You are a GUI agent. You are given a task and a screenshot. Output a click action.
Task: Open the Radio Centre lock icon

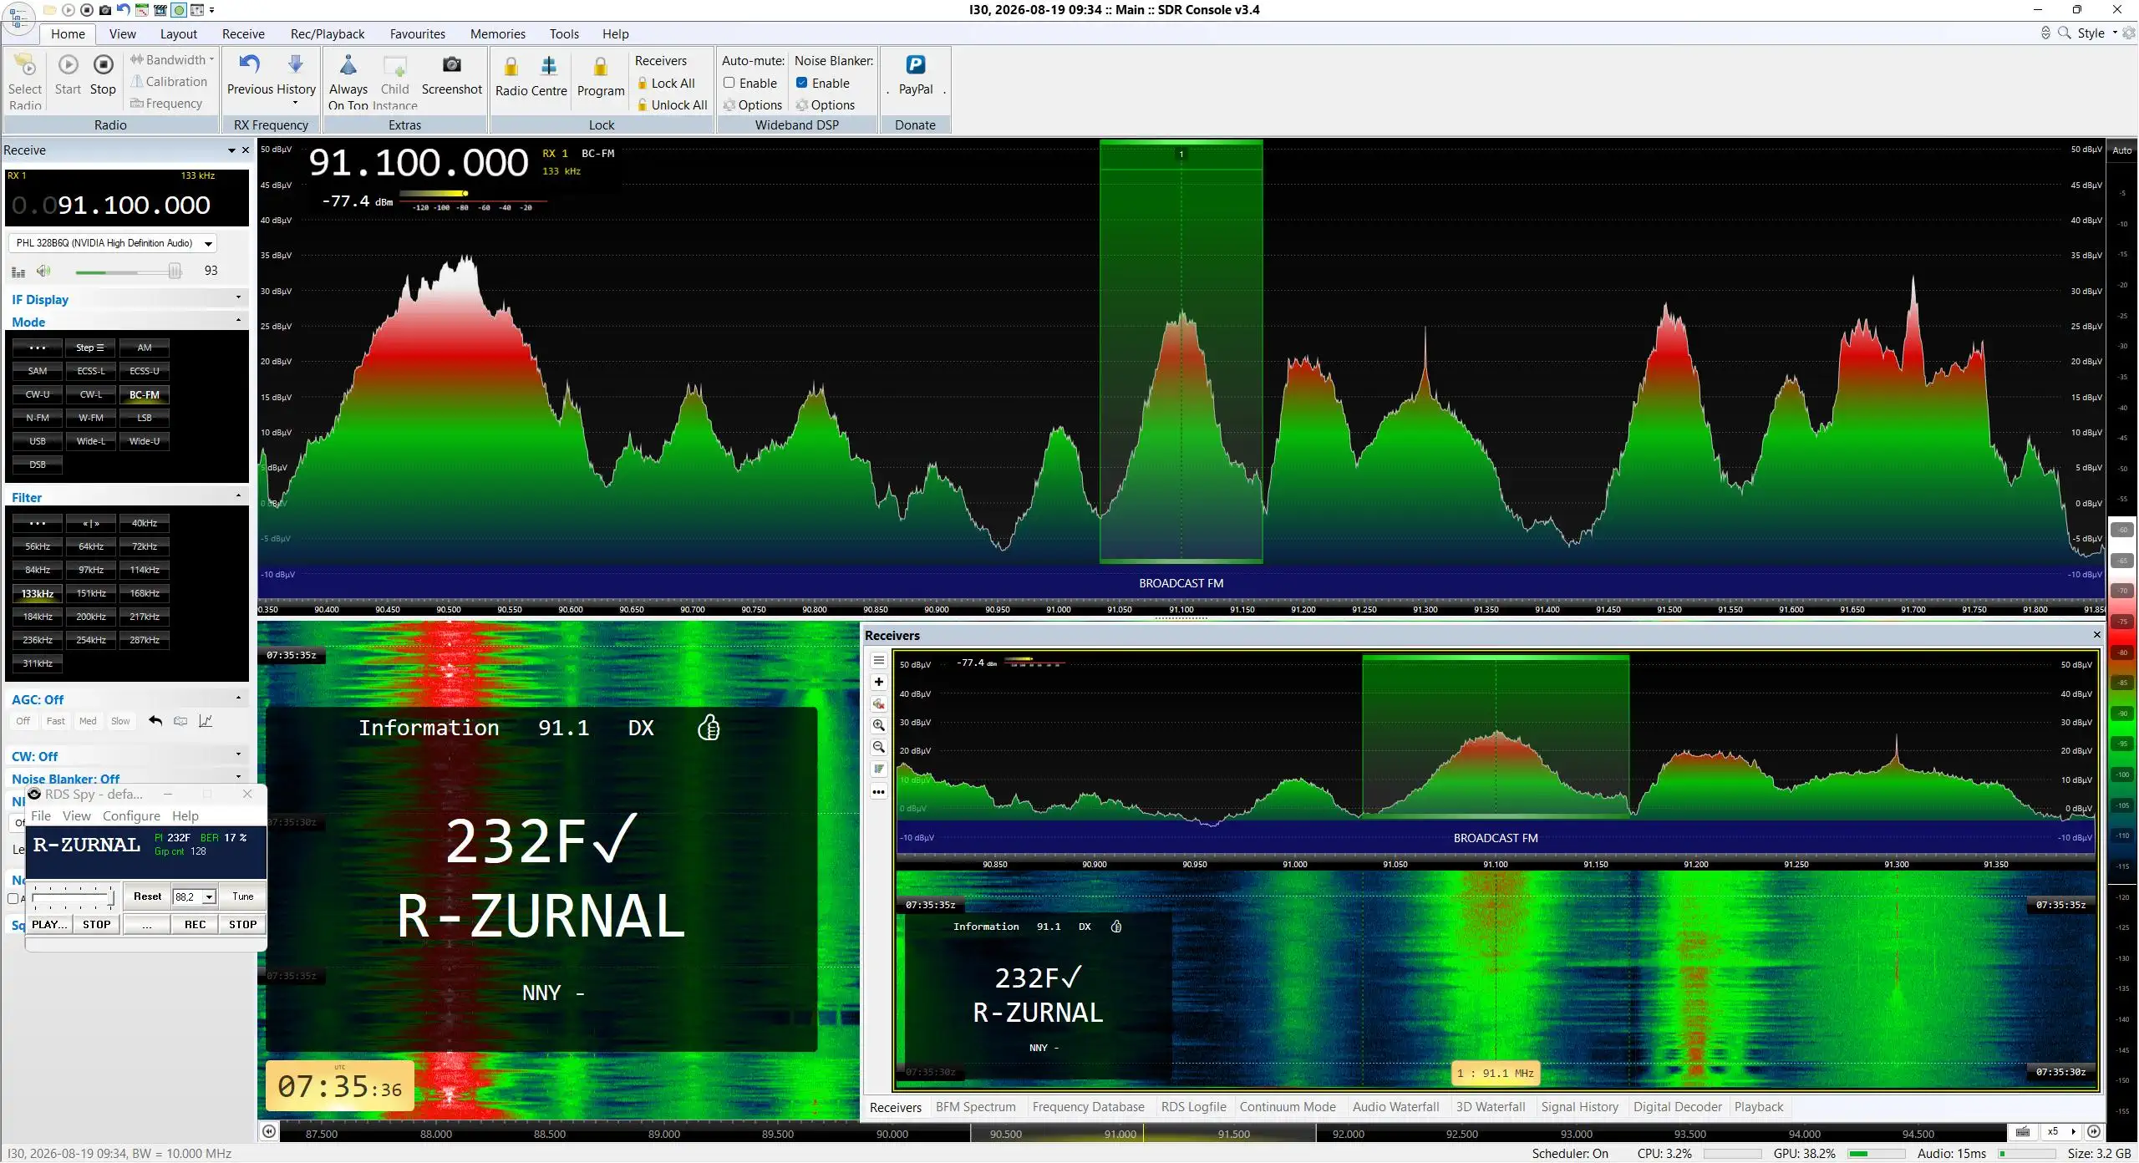(x=511, y=66)
